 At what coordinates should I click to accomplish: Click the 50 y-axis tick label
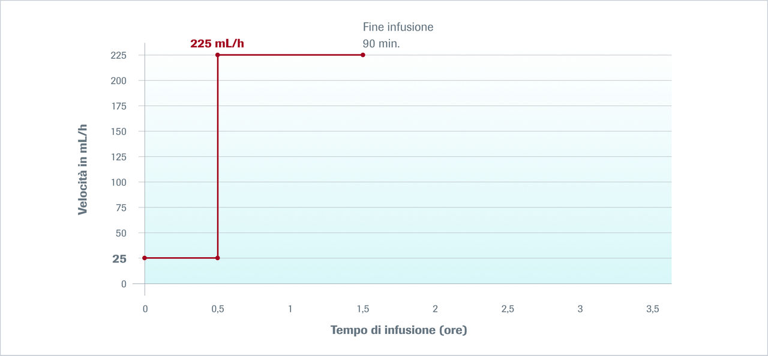121,233
